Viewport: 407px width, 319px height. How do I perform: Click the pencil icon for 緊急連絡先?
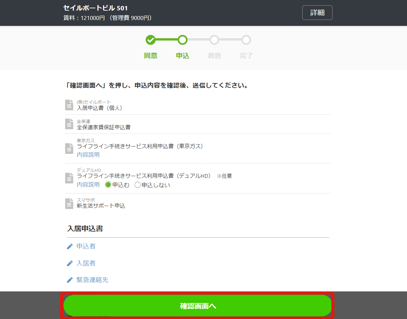(x=70, y=280)
